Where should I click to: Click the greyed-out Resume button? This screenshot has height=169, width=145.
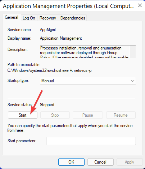click(x=121, y=115)
